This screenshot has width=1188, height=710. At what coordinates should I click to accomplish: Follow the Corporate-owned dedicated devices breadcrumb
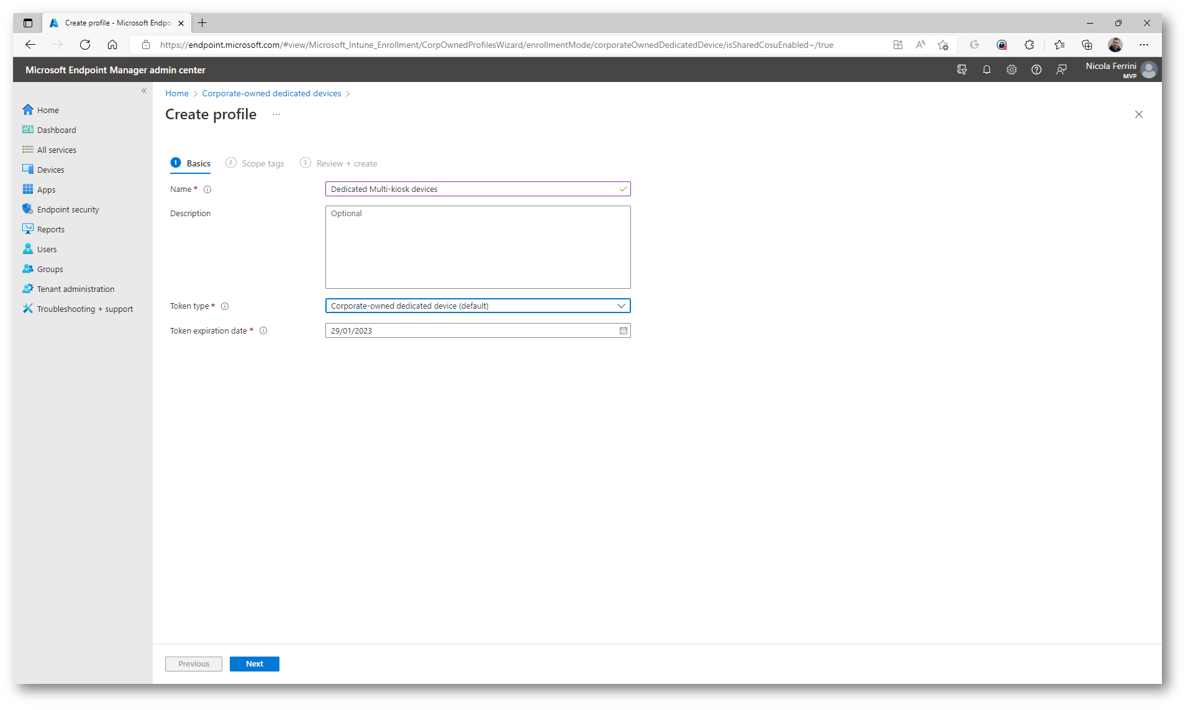coord(271,94)
